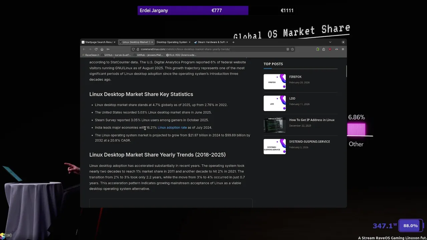The width and height of the screenshot is (427, 240).
Task: Go forward in browser history
Action: coord(90,49)
